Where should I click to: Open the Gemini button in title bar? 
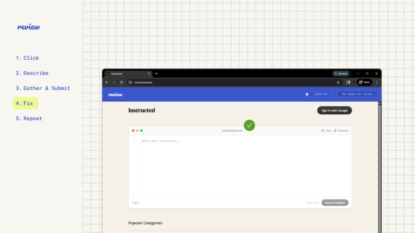coord(341,74)
